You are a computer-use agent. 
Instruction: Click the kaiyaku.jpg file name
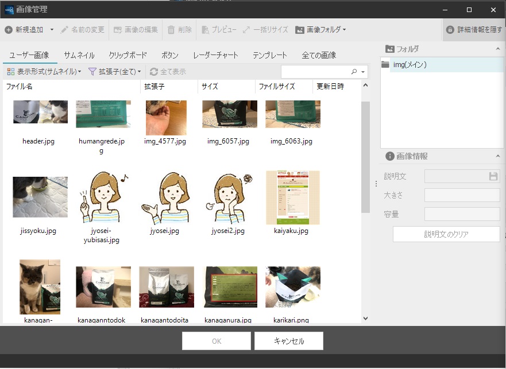[x=291, y=231]
